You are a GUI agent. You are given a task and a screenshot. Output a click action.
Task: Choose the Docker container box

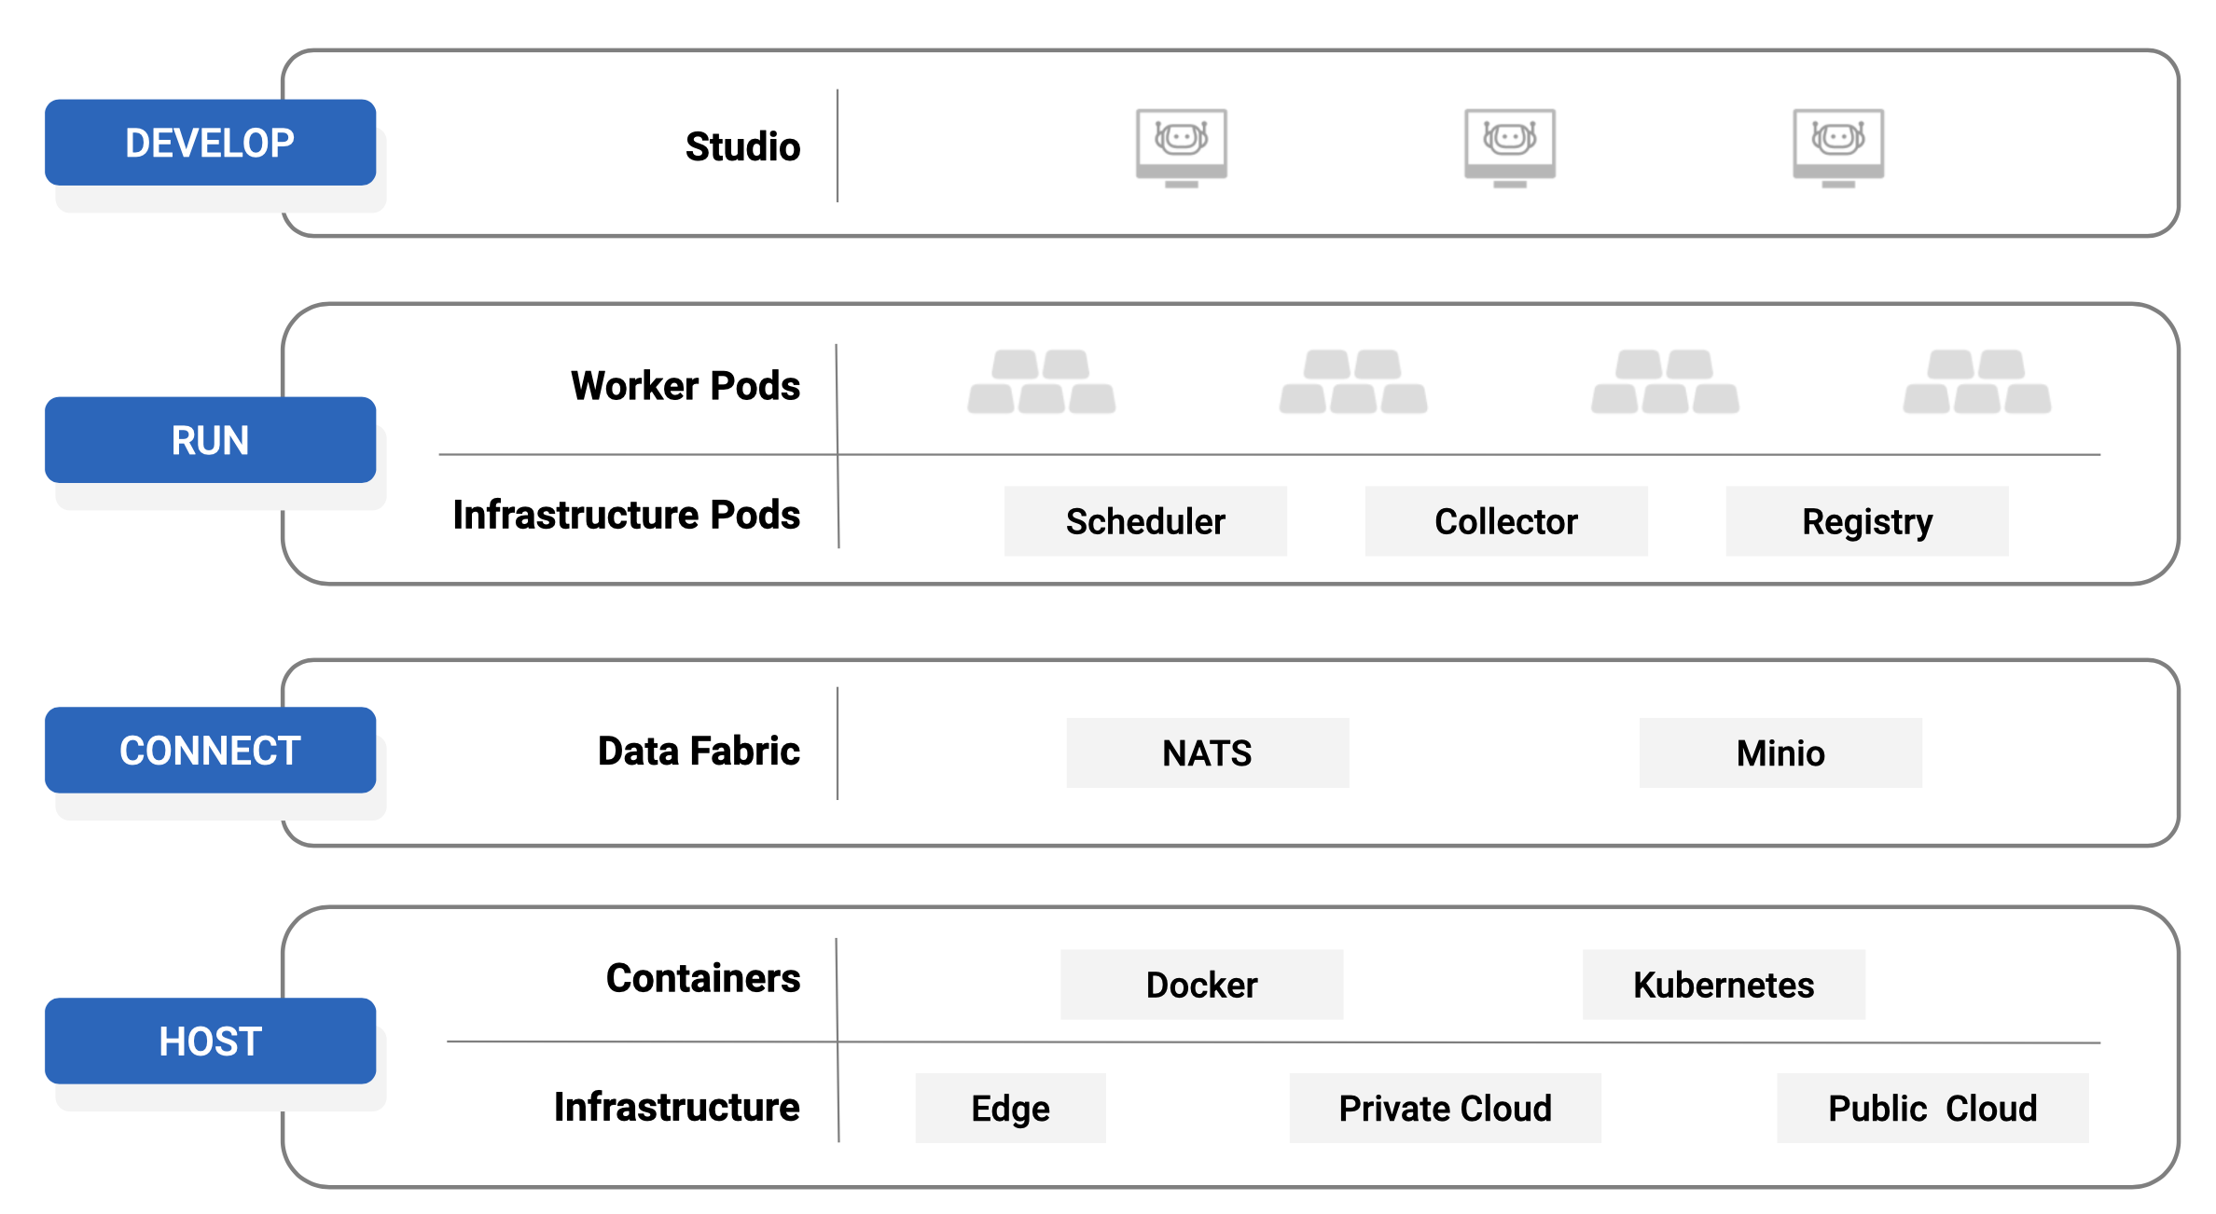pos(1201,985)
